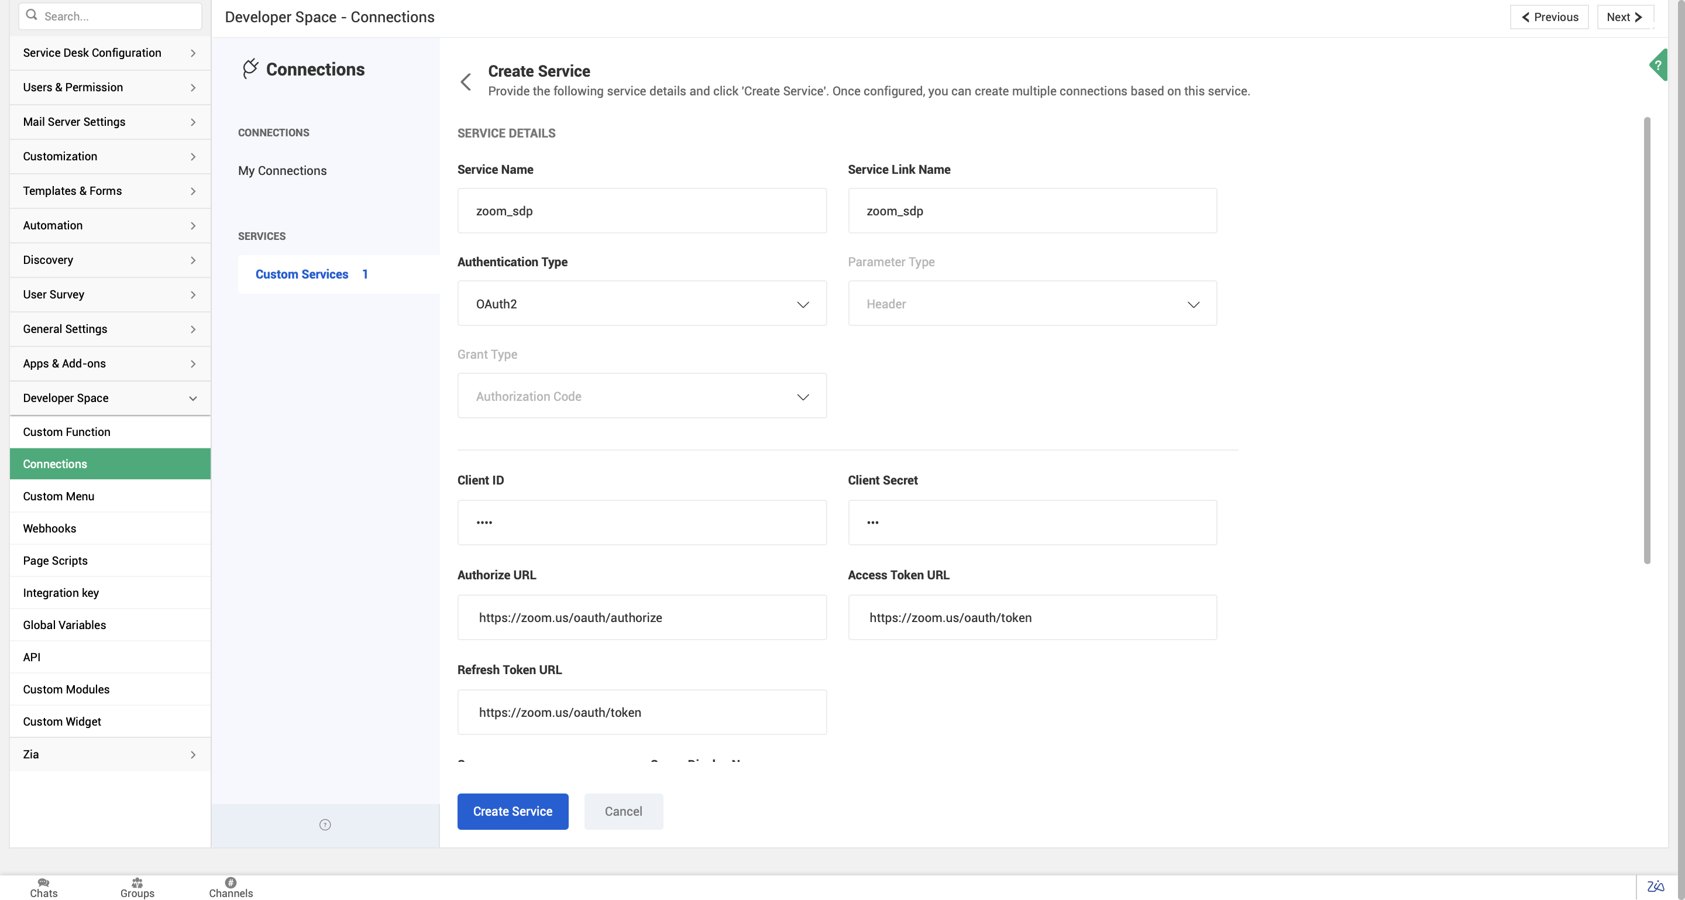This screenshot has height=900, width=1685.
Task: Expand the Automation section
Action: point(110,226)
